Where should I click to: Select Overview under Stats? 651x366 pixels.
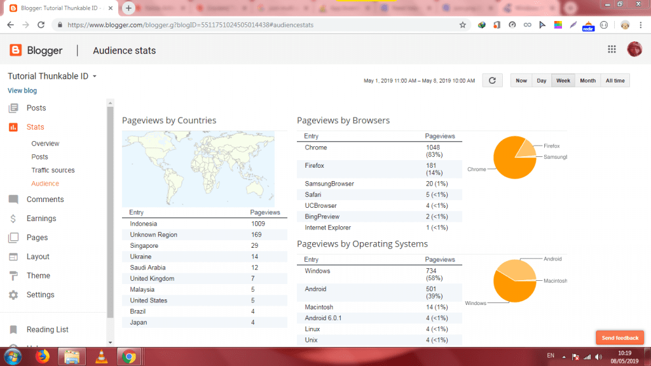pyautogui.click(x=45, y=144)
